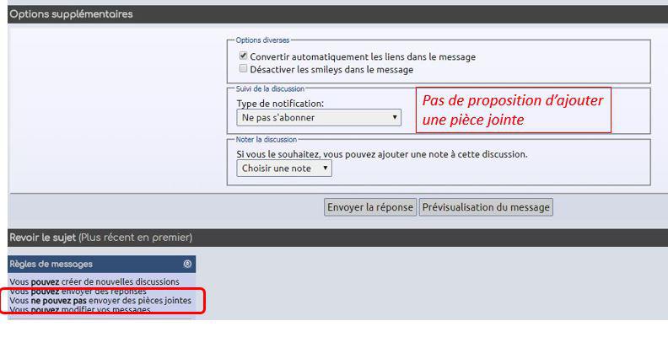Click the rule about modifier vos messages
The width and height of the screenshot is (668, 337).
81,310
